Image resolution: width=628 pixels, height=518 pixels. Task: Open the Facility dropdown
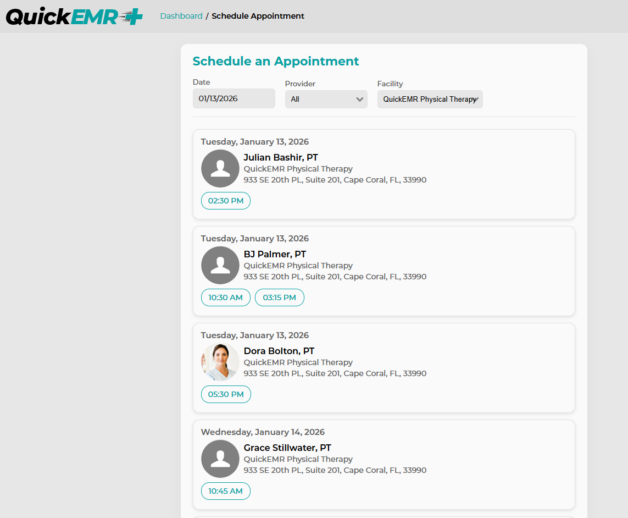coord(430,99)
